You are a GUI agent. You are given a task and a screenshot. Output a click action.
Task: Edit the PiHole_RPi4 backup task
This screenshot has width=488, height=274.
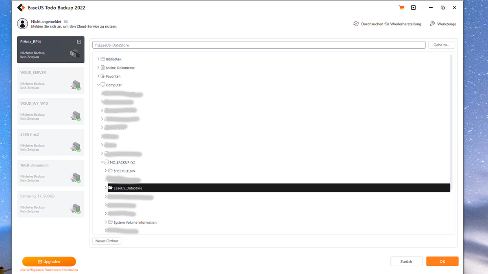tap(79, 42)
